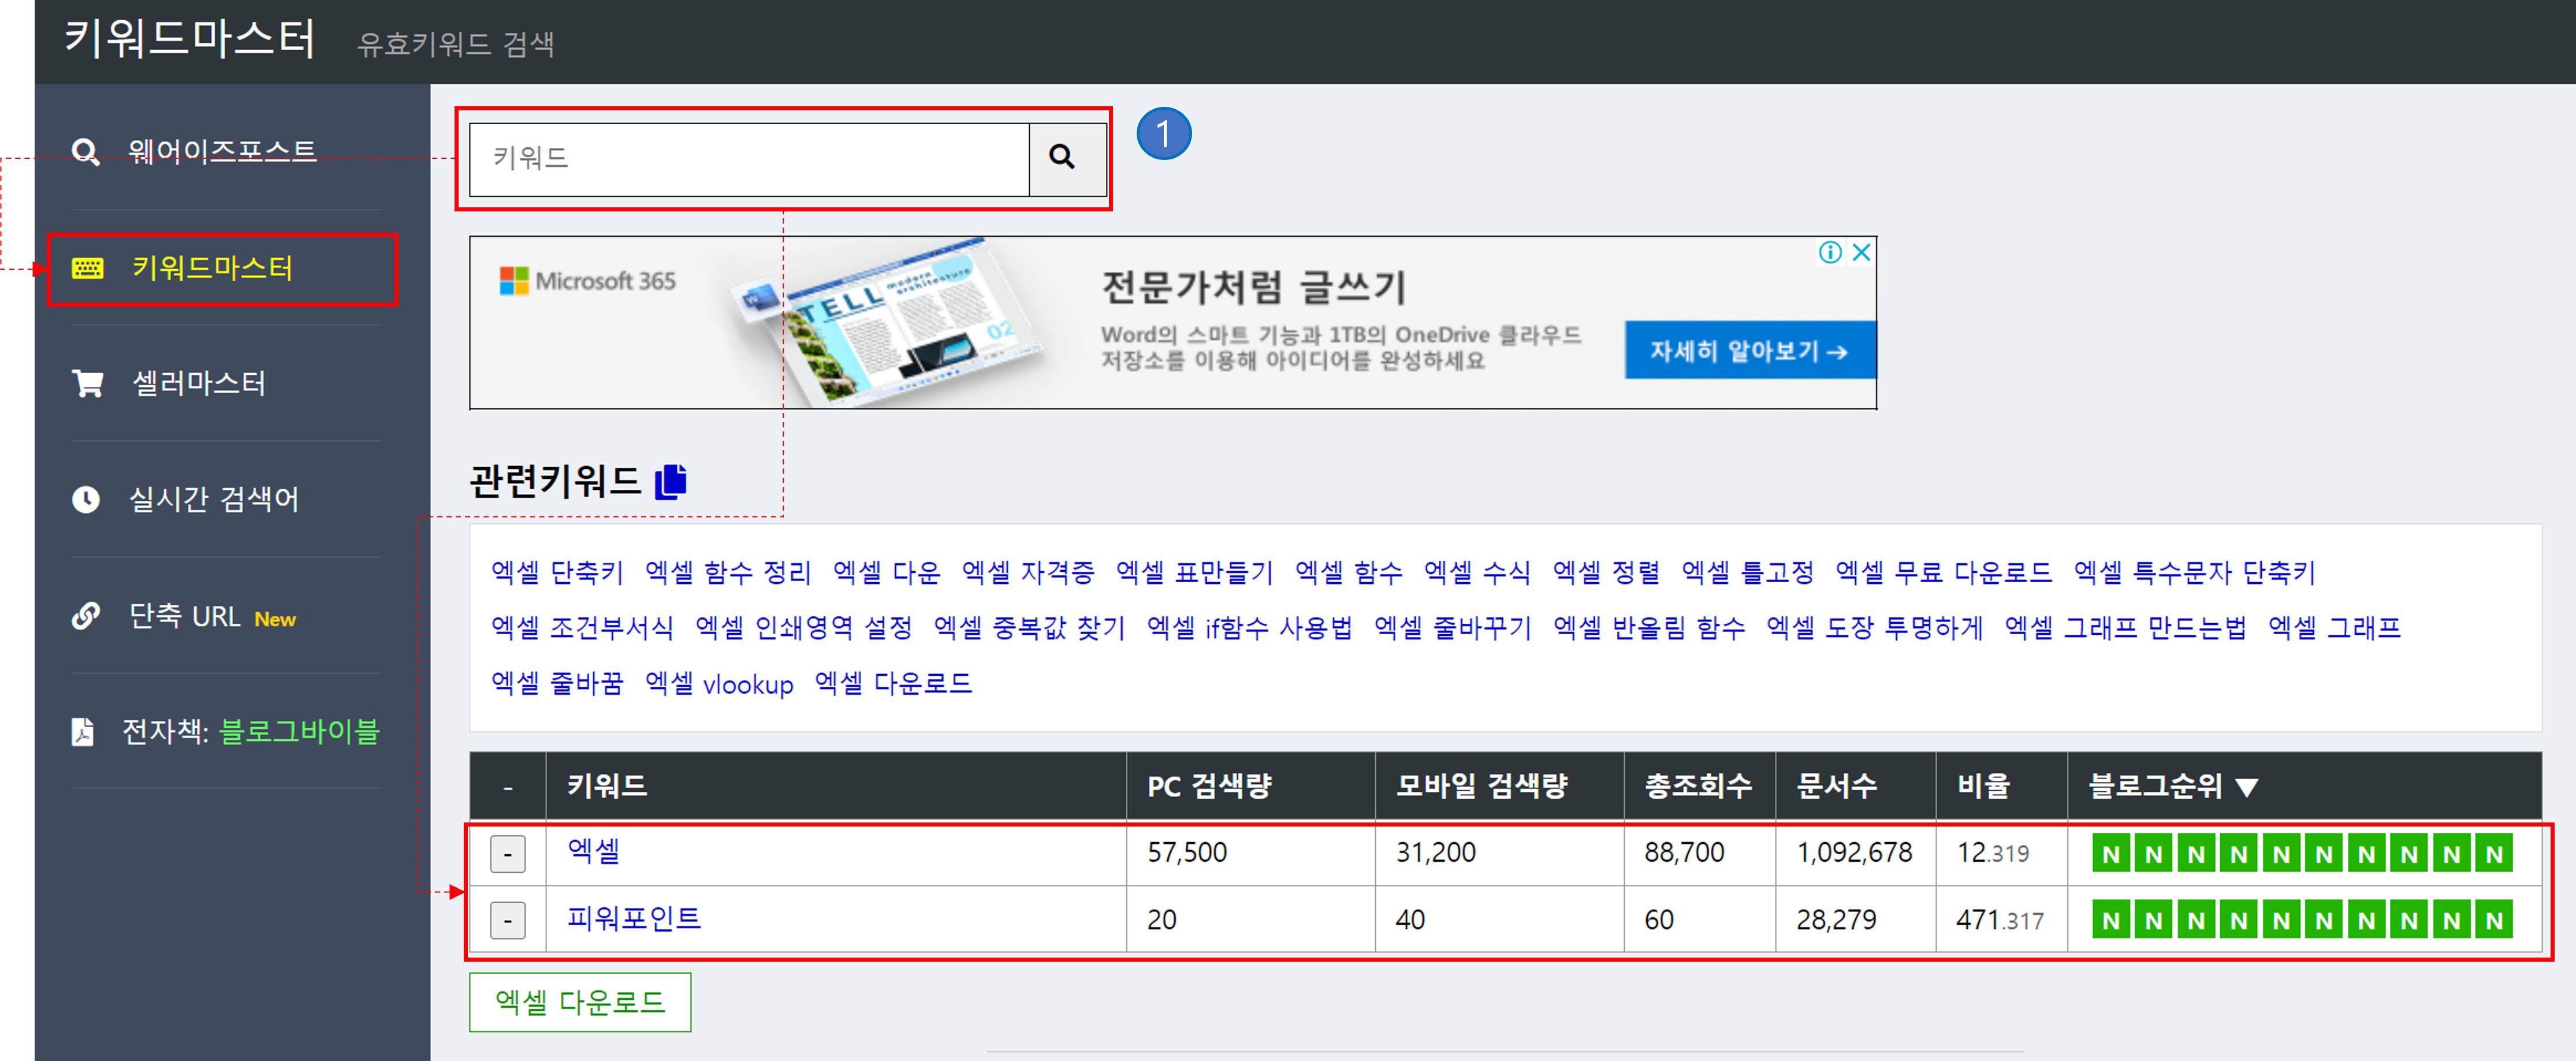Click the Microsoft 365 logo
Image resolution: width=2576 pixels, height=1061 pixels.
pyautogui.click(x=588, y=281)
